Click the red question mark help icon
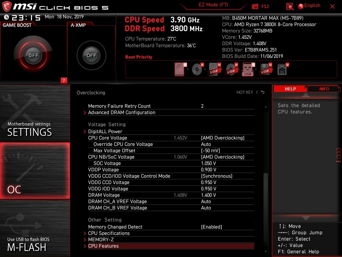The width and height of the screenshot is (342, 257). click(x=64, y=80)
